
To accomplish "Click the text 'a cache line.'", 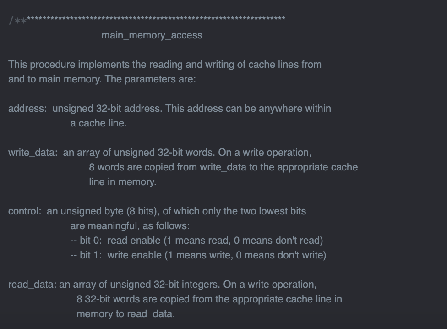I will (x=98, y=123).
